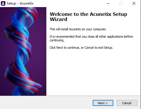Click the "Click Next to continue" instruction line

pyautogui.click(x=81, y=48)
